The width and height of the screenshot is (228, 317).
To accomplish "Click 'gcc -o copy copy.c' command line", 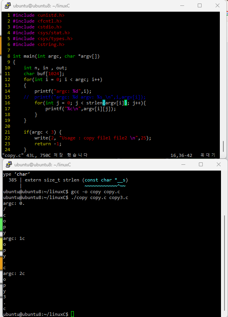I will coord(96,192).
